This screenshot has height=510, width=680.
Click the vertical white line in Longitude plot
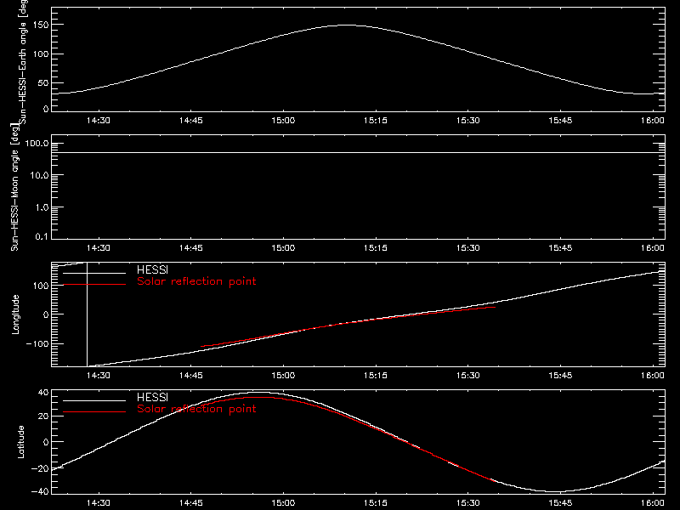[x=88, y=314]
